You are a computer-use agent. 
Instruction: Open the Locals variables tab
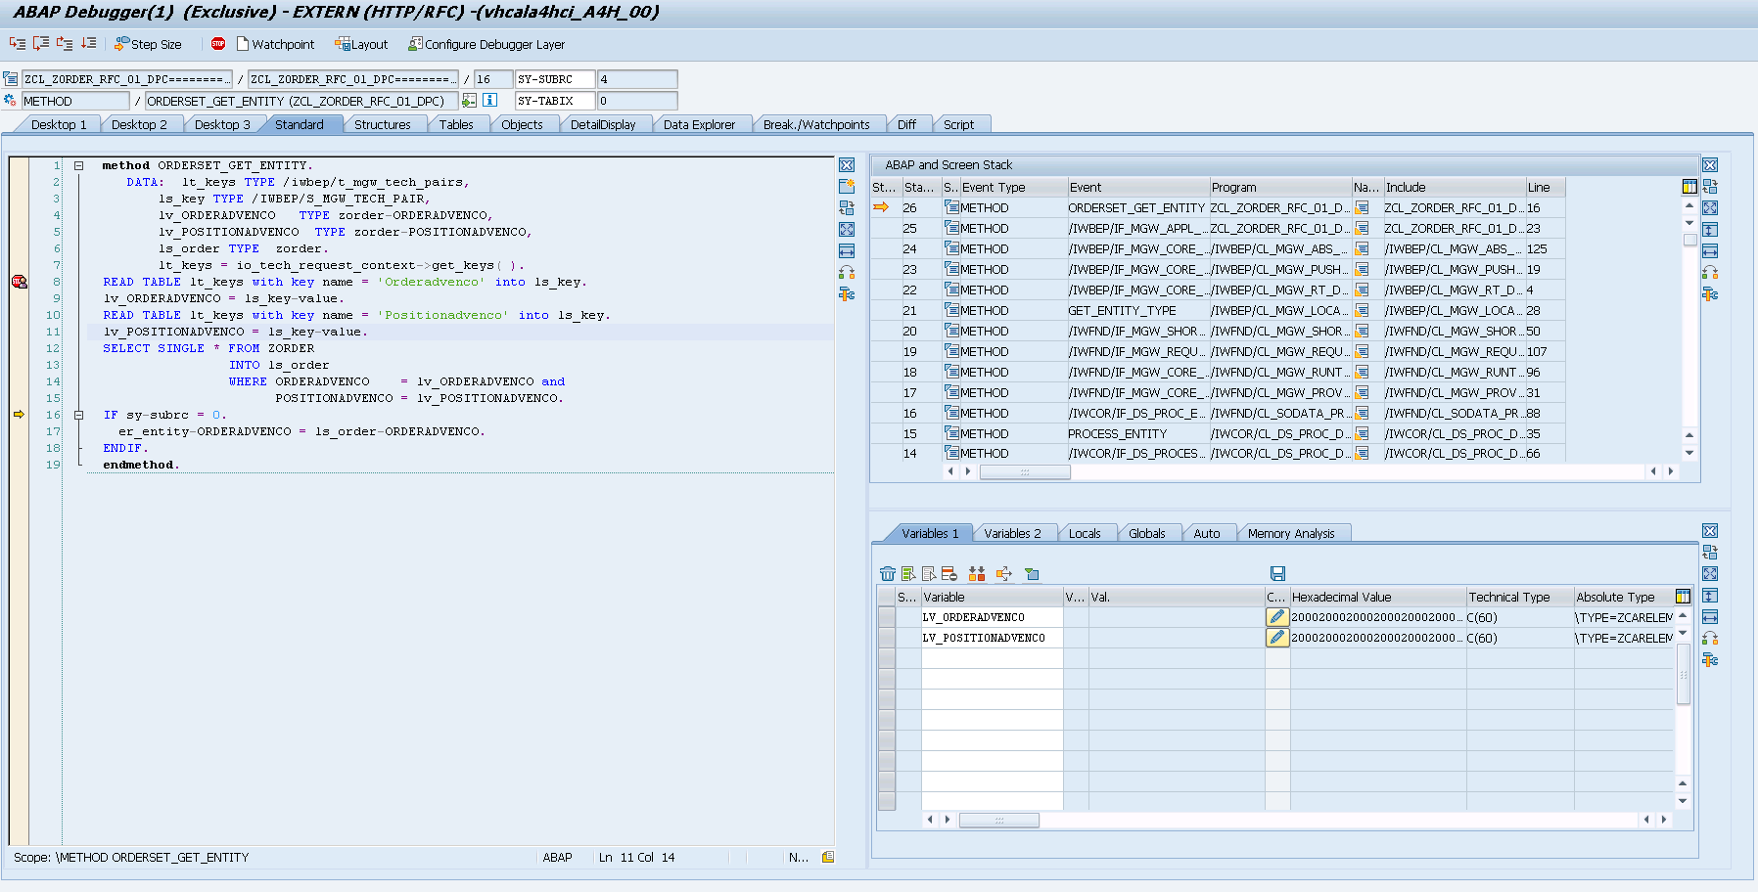(x=1084, y=533)
